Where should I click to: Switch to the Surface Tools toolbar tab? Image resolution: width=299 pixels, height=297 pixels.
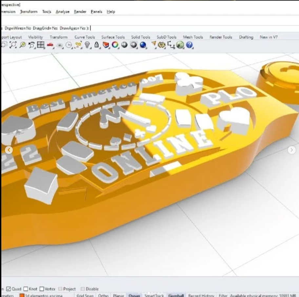click(x=113, y=37)
